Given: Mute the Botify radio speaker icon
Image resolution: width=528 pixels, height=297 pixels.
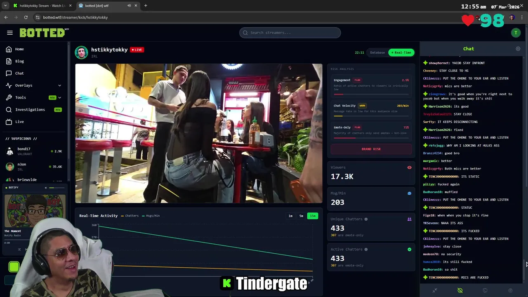Looking at the screenshot, I should (46, 188).
